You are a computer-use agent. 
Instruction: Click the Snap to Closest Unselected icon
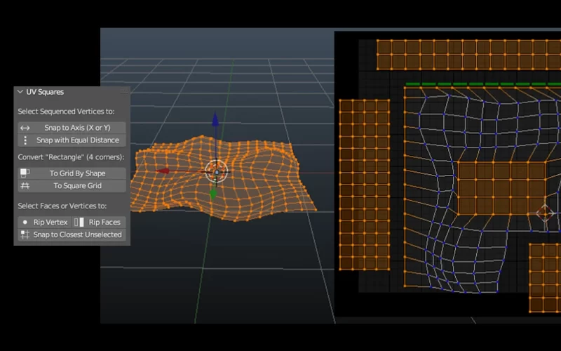pos(25,234)
